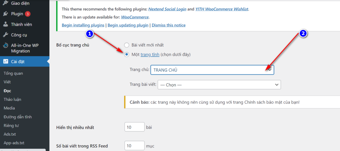Click the Cài đặt settings sliders icon
The height and width of the screenshot is (151, 340).
(6, 62)
